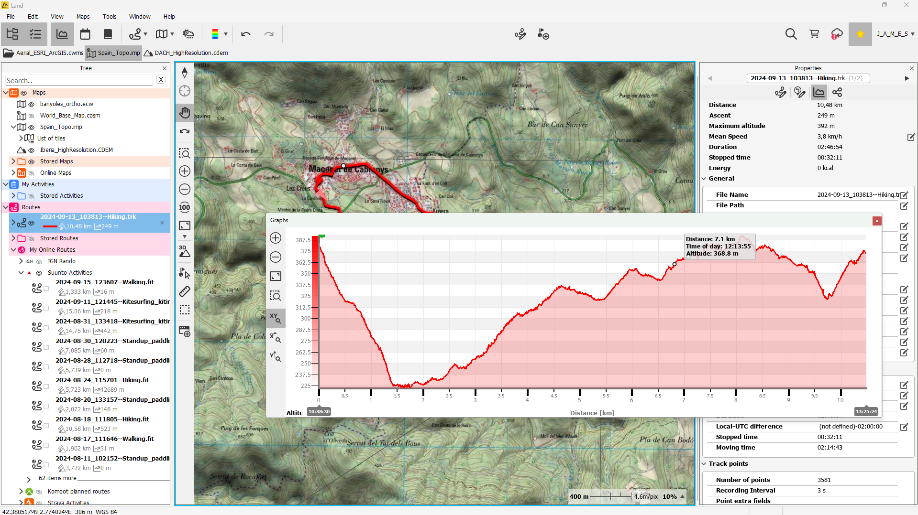Set map zoom to 100 percent
The image size is (918, 515).
(x=185, y=207)
